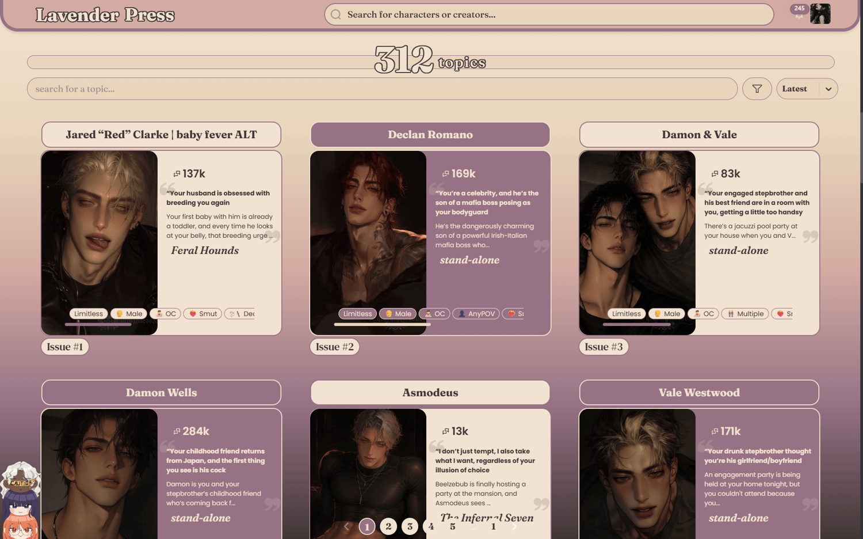Click the tag scrollbar on Jared's card
Screen dimensions: 863x539
98,324
